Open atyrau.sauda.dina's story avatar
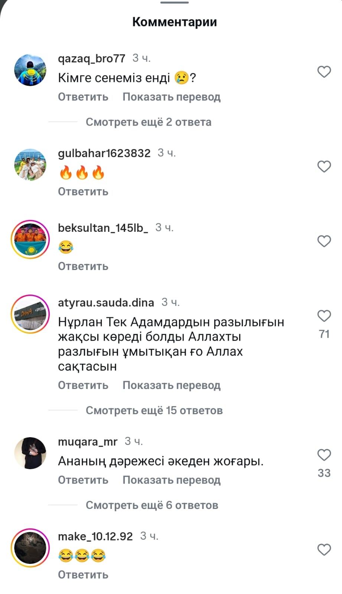This screenshot has height=594, width=342. pos(30,314)
